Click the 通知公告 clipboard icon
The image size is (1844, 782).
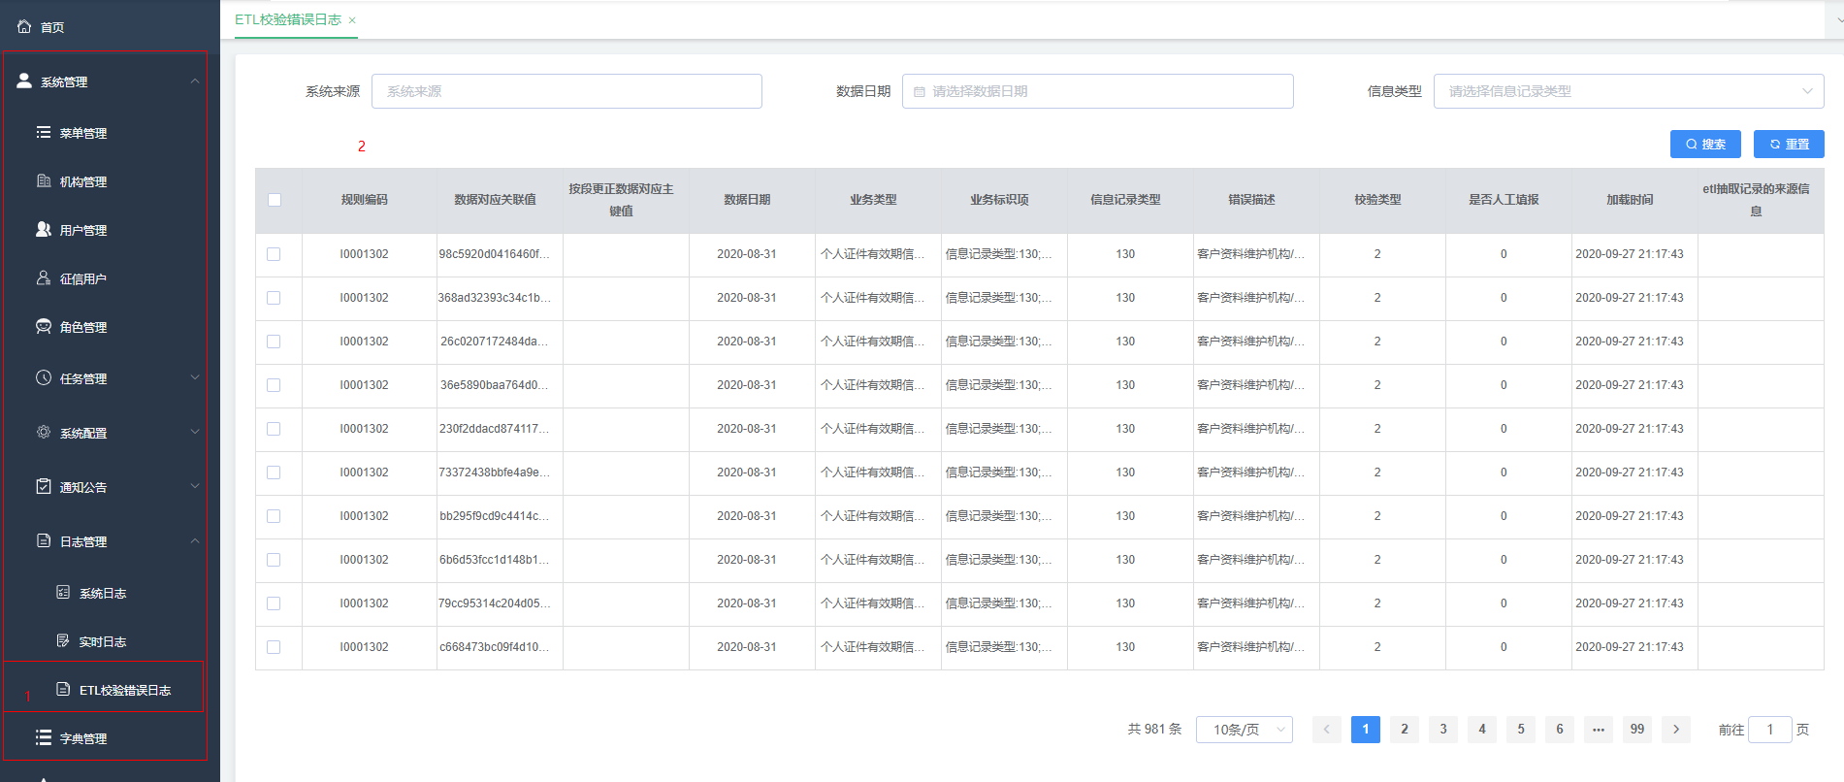pyautogui.click(x=44, y=486)
